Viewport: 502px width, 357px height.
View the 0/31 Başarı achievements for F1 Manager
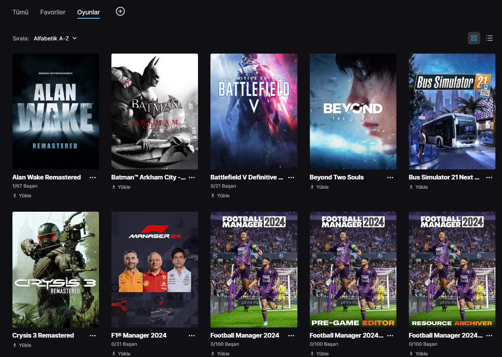pos(124,344)
